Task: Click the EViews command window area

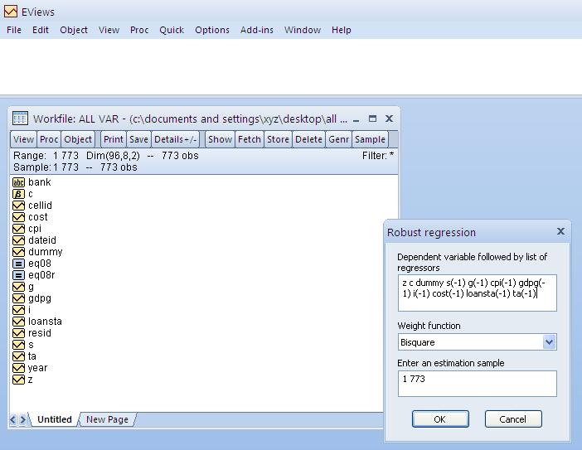Action: pyautogui.click(x=291, y=67)
